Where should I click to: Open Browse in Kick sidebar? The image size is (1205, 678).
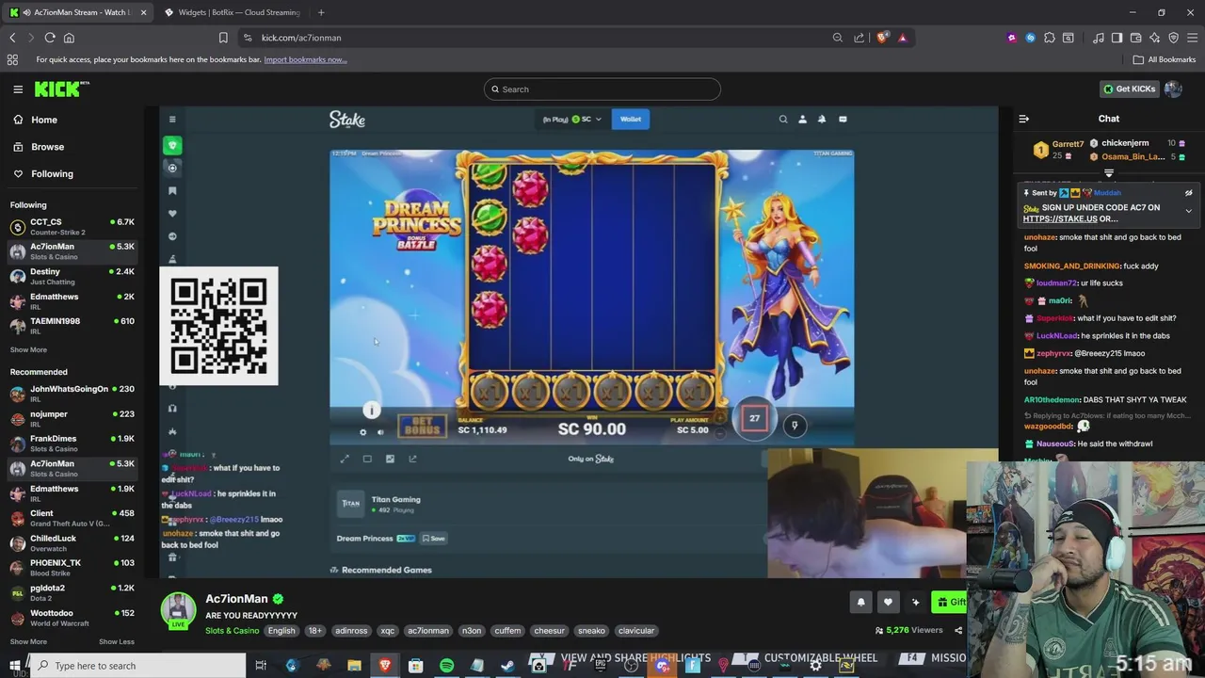pyautogui.click(x=47, y=147)
